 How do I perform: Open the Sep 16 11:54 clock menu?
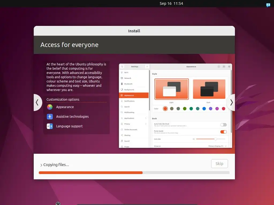[x=171, y=3]
